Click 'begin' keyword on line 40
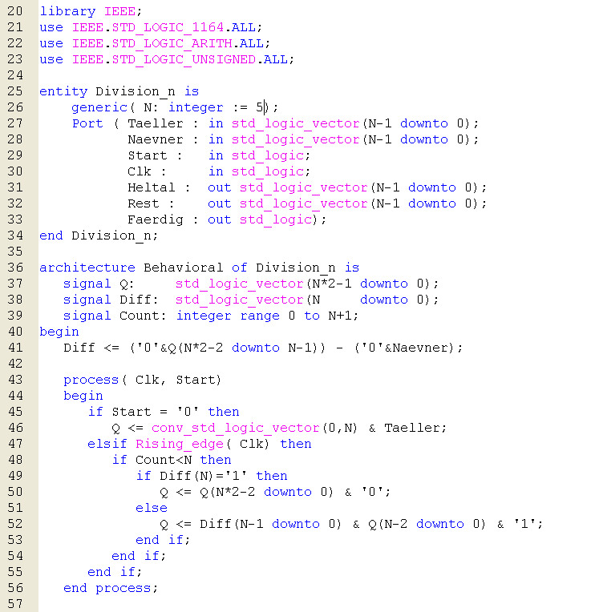 [59, 332]
